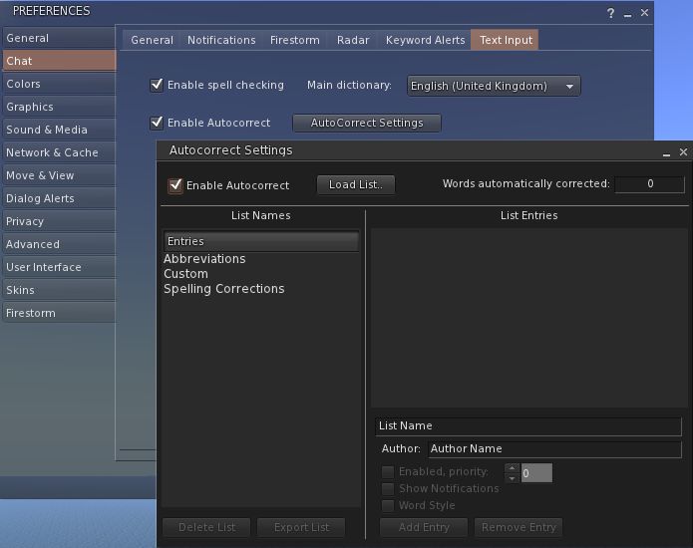This screenshot has height=548, width=693.
Task: Click the Author Name input field
Action: [x=553, y=448]
